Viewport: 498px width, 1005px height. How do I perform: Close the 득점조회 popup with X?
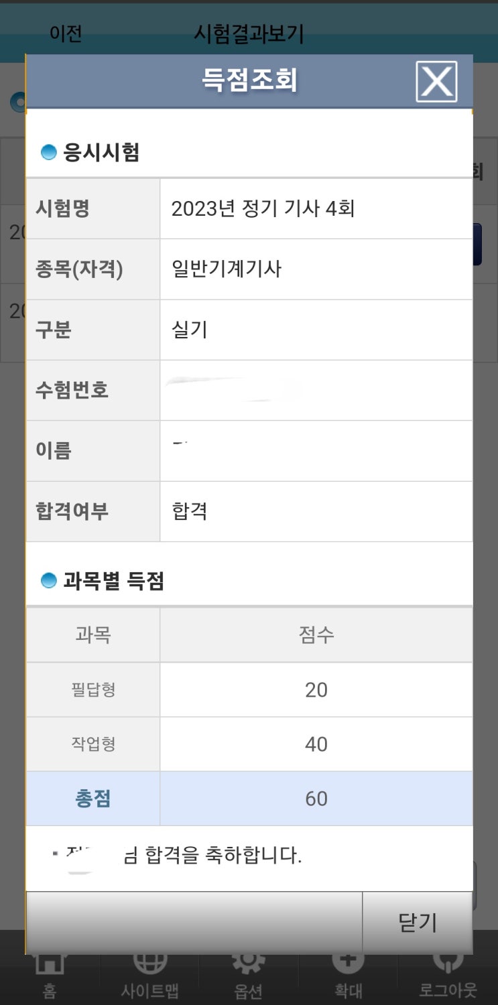pos(436,82)
